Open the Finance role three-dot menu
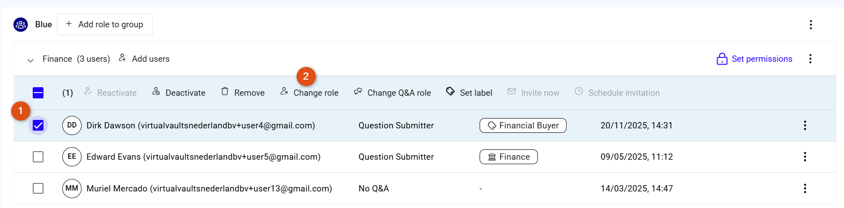Screen dimensions: 844x208 coord(810,59)
